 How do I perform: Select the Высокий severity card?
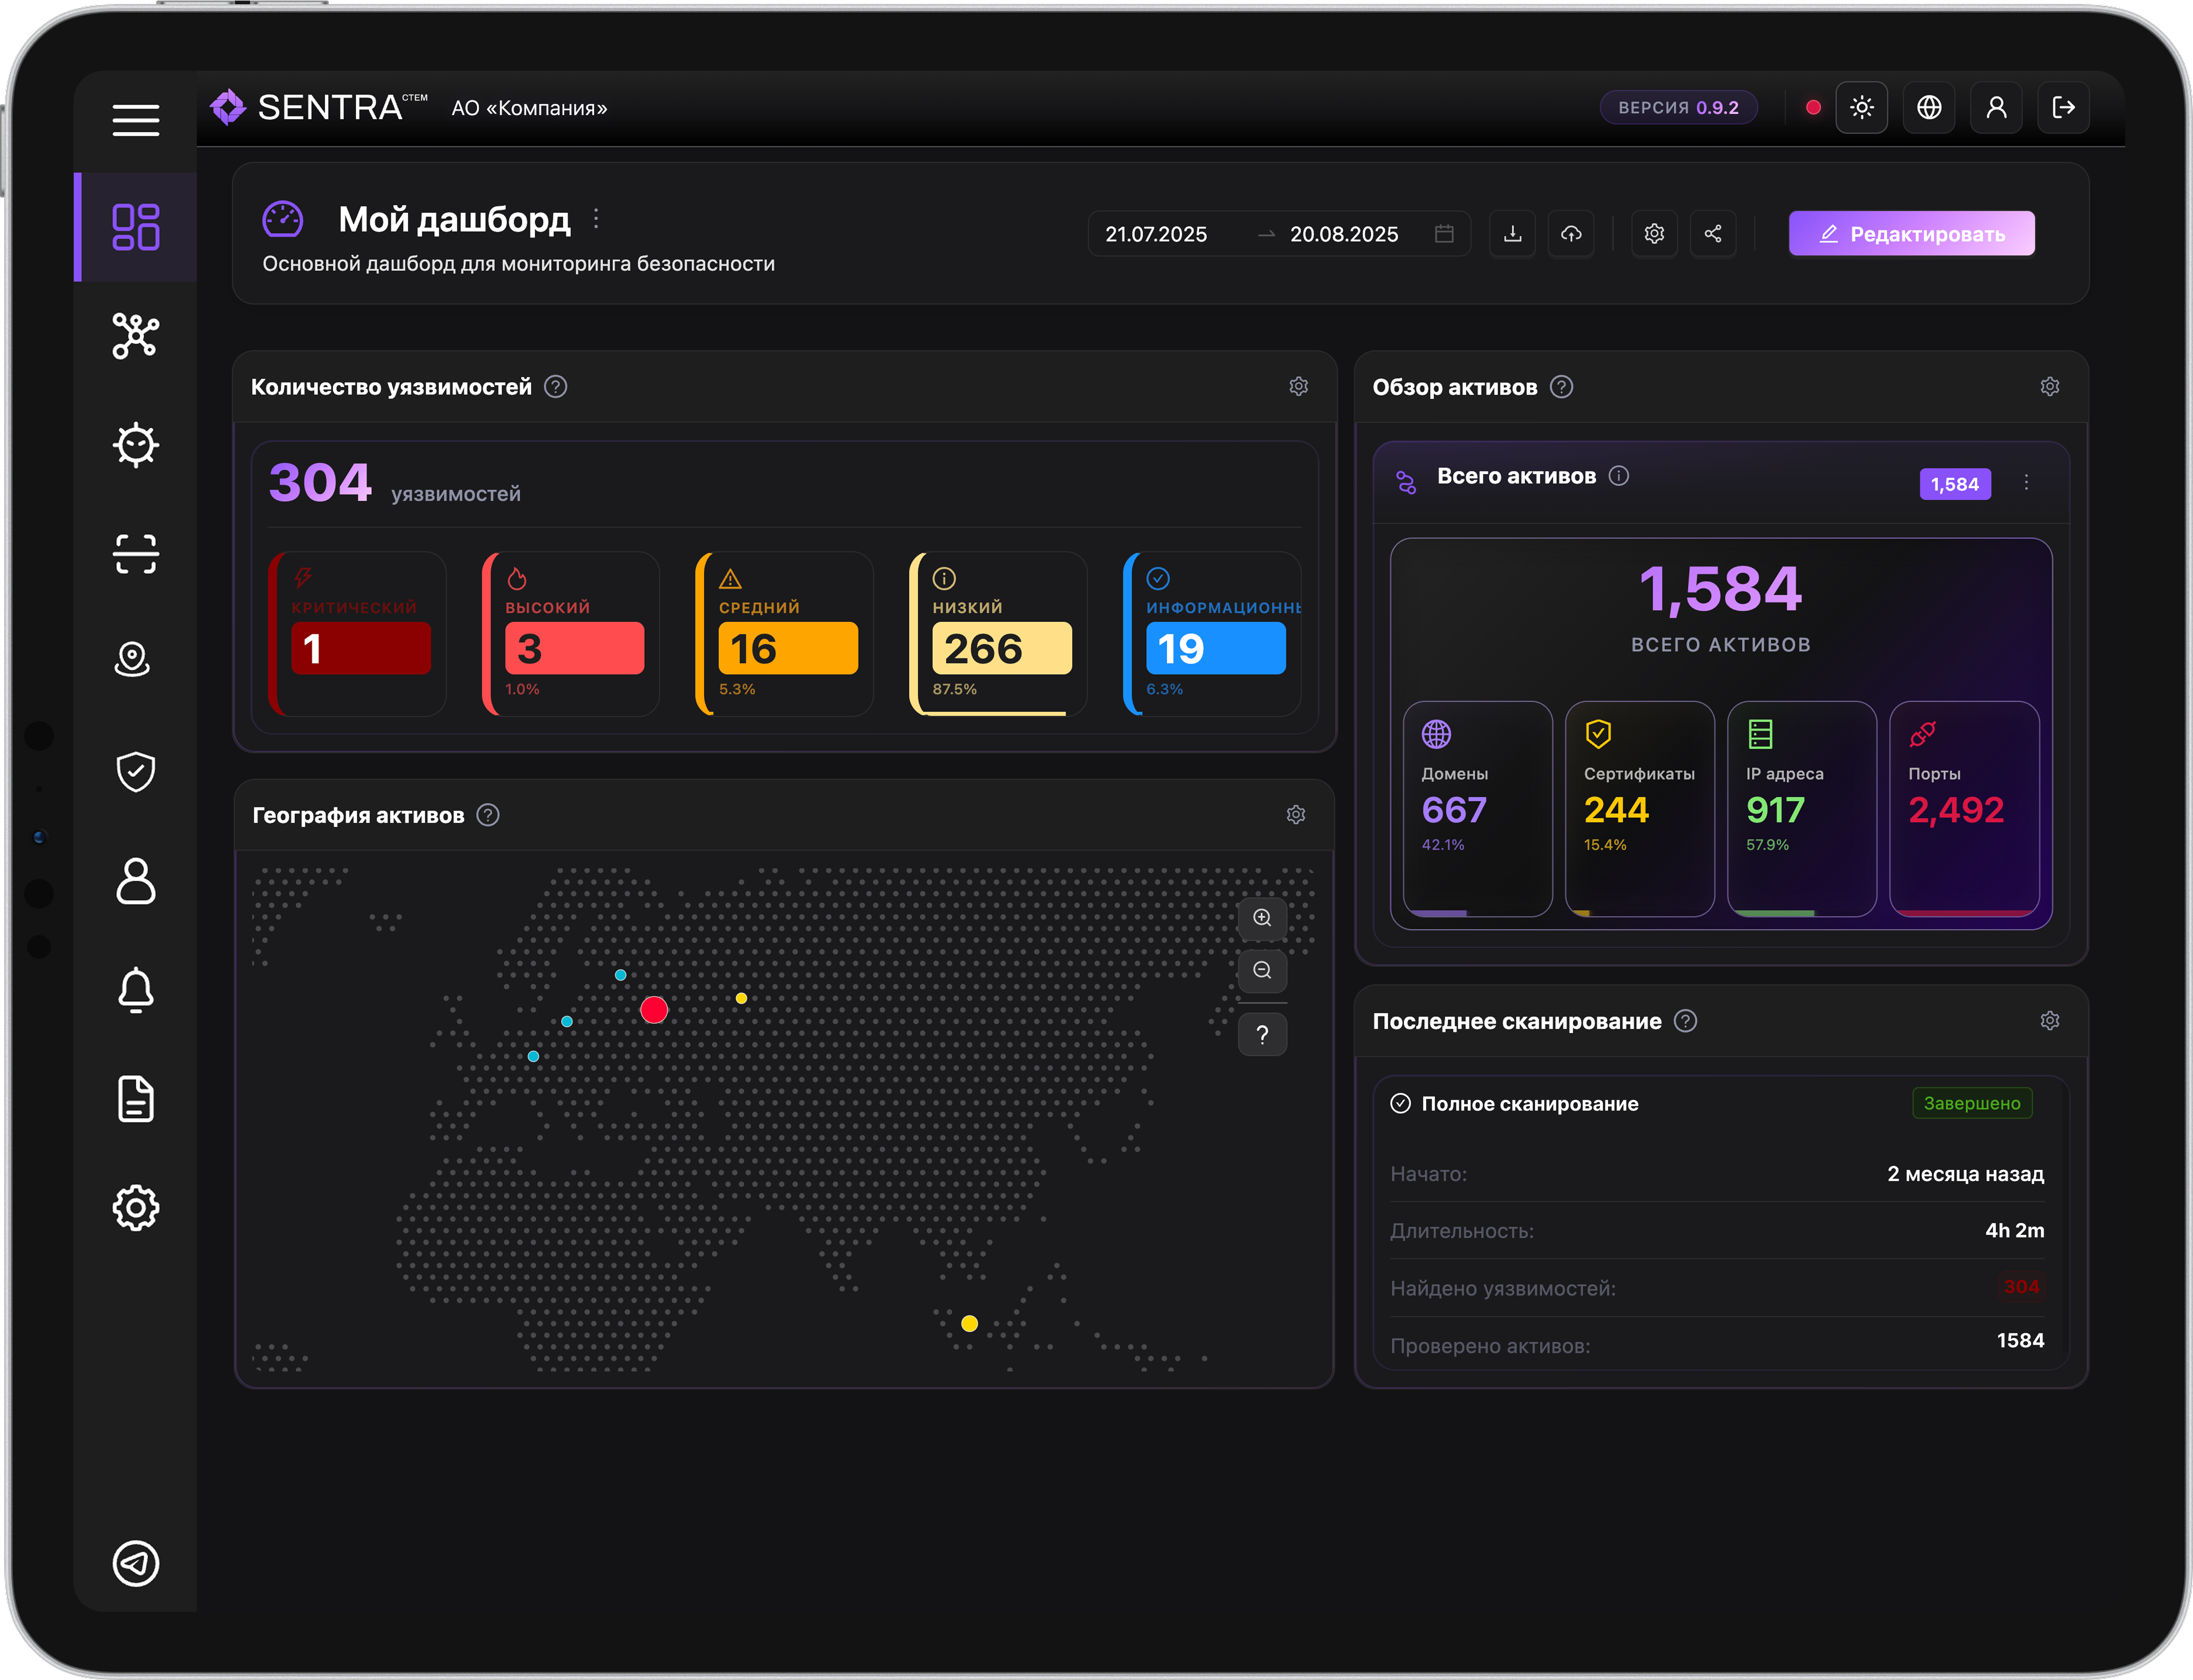coord(571,634)
